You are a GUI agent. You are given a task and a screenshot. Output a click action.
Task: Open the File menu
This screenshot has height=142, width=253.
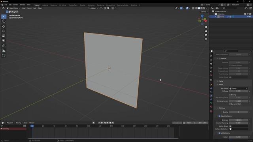(x=6, y=5)
